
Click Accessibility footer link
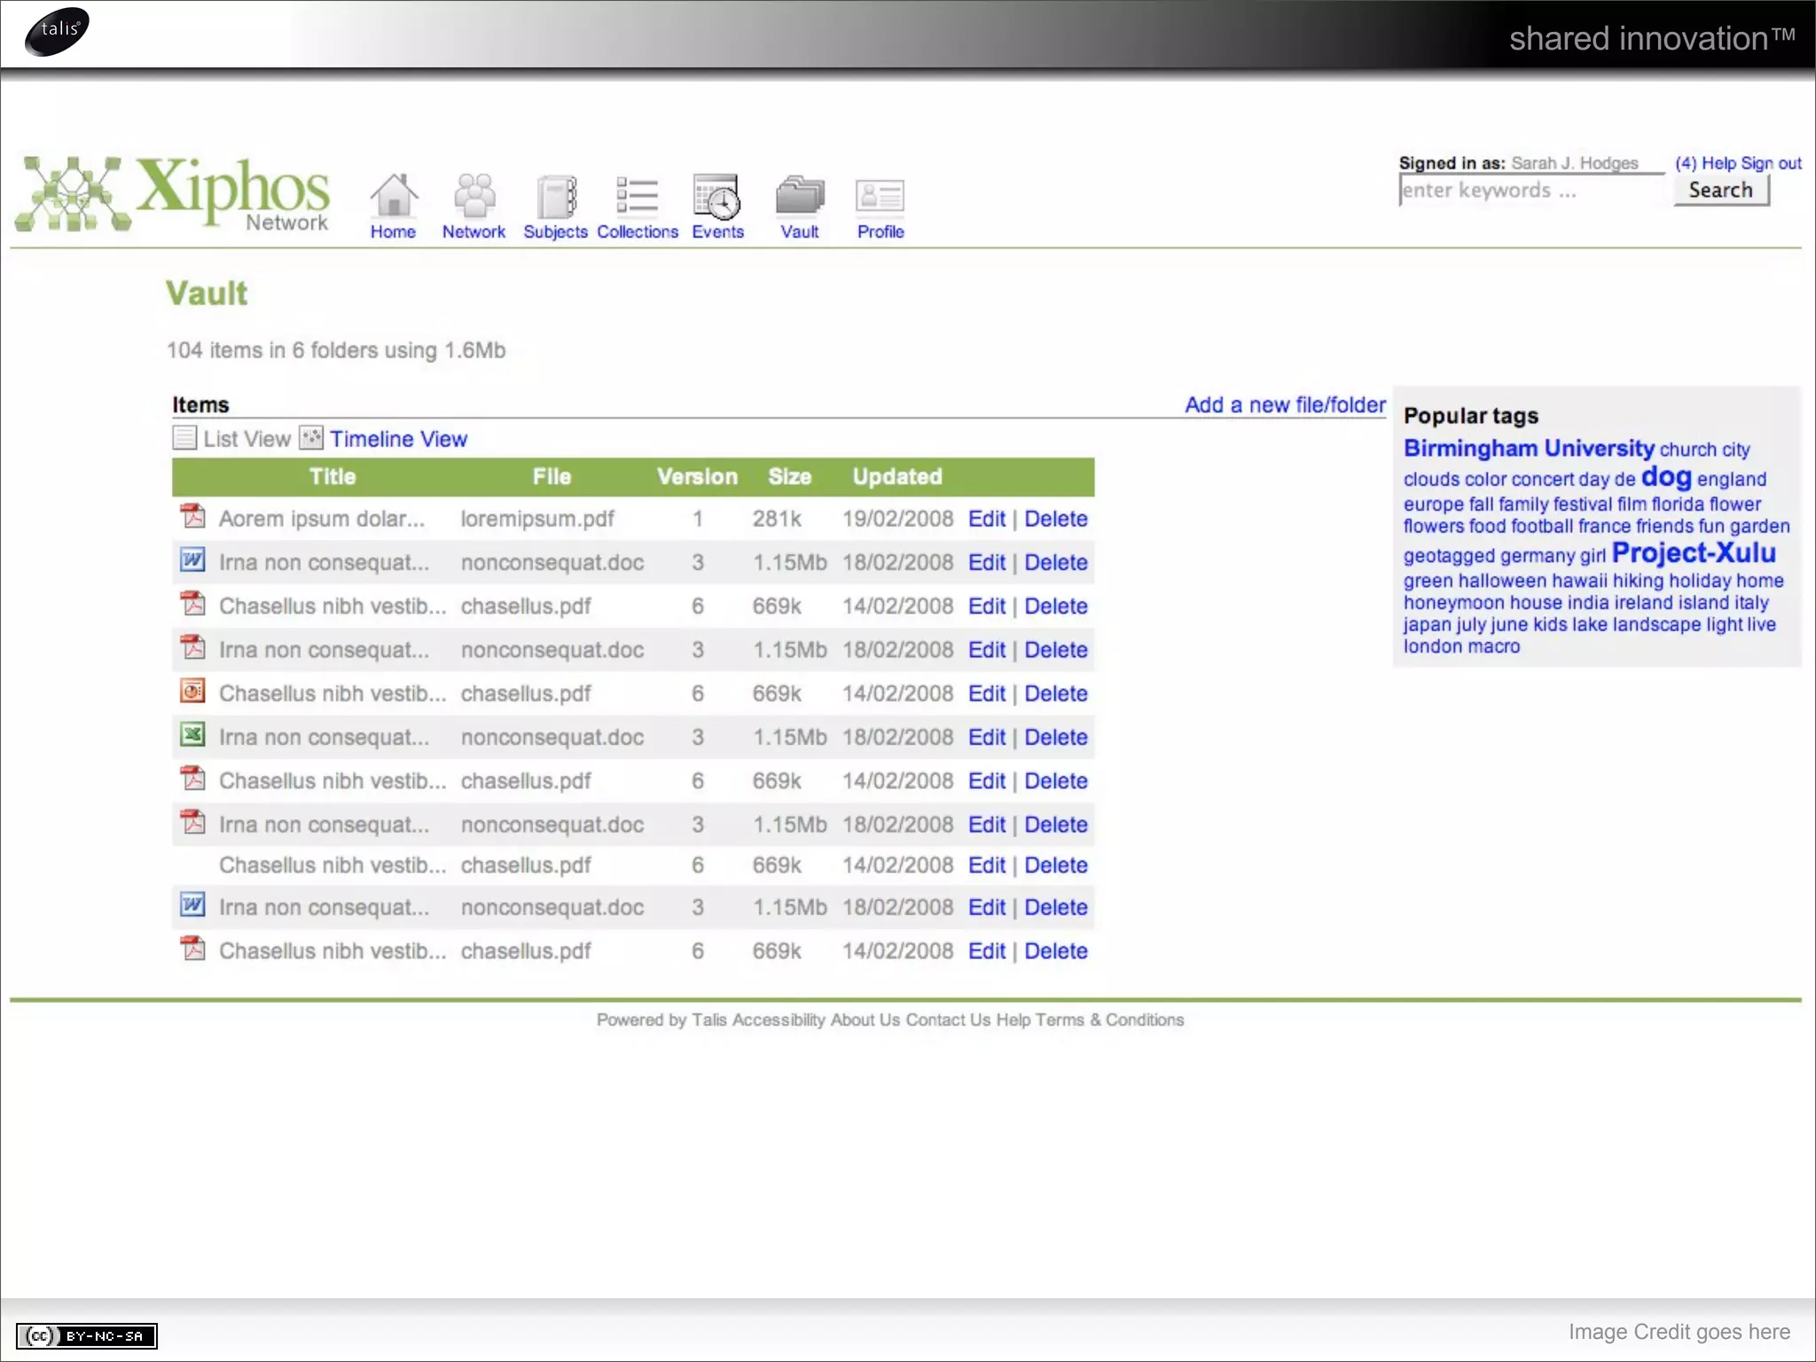pyautogui.click(x=779, y=1020)
